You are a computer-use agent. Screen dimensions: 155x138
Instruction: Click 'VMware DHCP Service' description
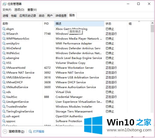71,82
